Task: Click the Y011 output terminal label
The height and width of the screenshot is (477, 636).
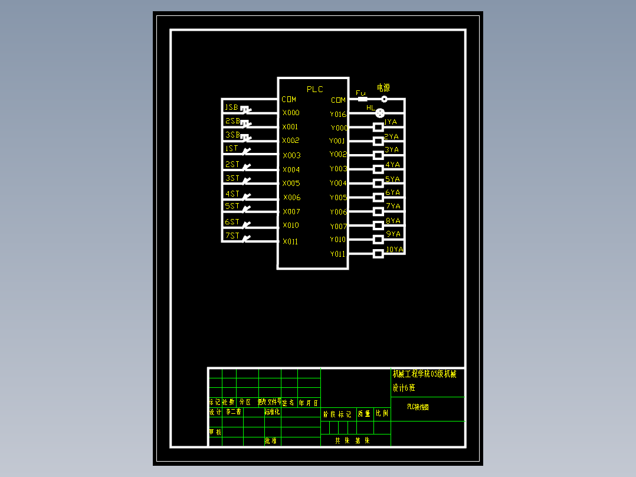Action: (x=337, y=254)
